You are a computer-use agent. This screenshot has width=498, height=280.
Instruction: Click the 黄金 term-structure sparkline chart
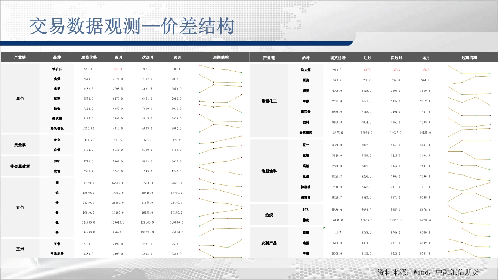click(x=220, y=140)
